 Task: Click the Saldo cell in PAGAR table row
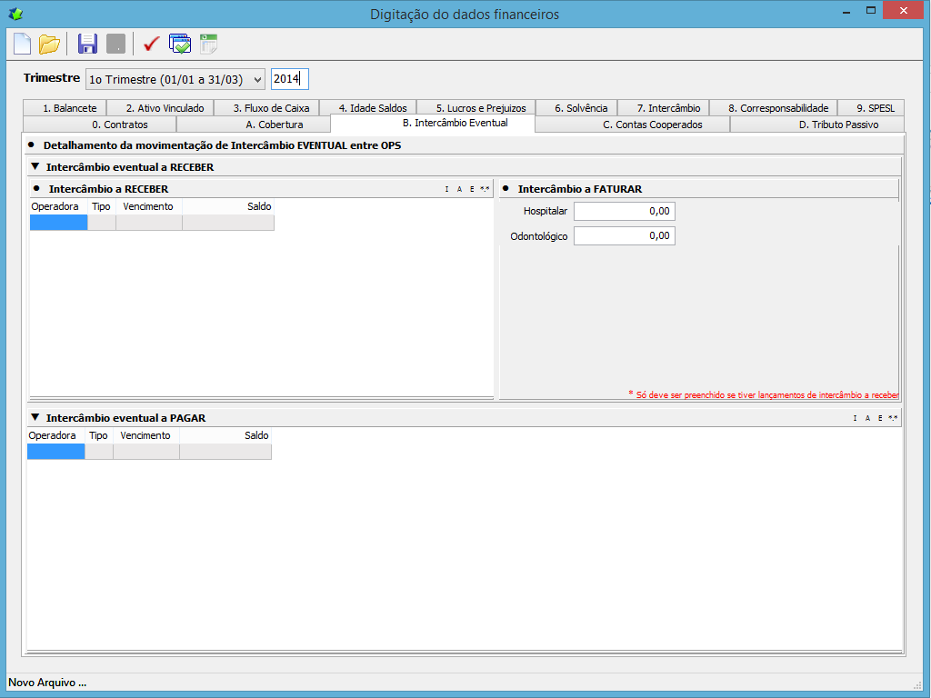coord(225,452)
